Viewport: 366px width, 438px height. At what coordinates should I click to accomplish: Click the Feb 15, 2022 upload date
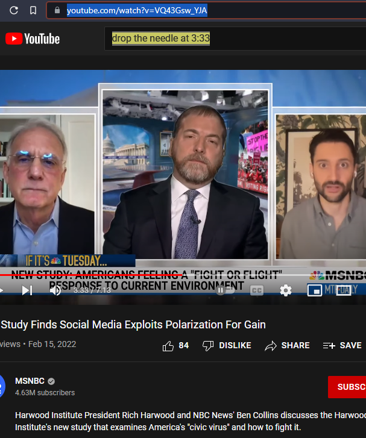tap(52, 344)
